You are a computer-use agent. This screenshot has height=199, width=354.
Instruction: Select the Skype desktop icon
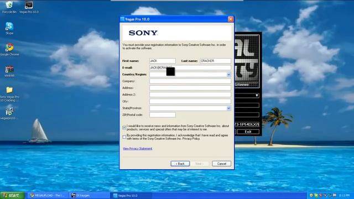(9, 28)
